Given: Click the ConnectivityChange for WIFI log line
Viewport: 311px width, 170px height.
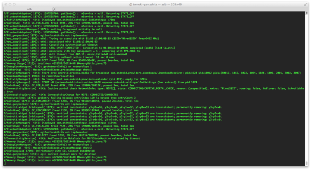Looking at the screenshot, I should click(61, 95).
